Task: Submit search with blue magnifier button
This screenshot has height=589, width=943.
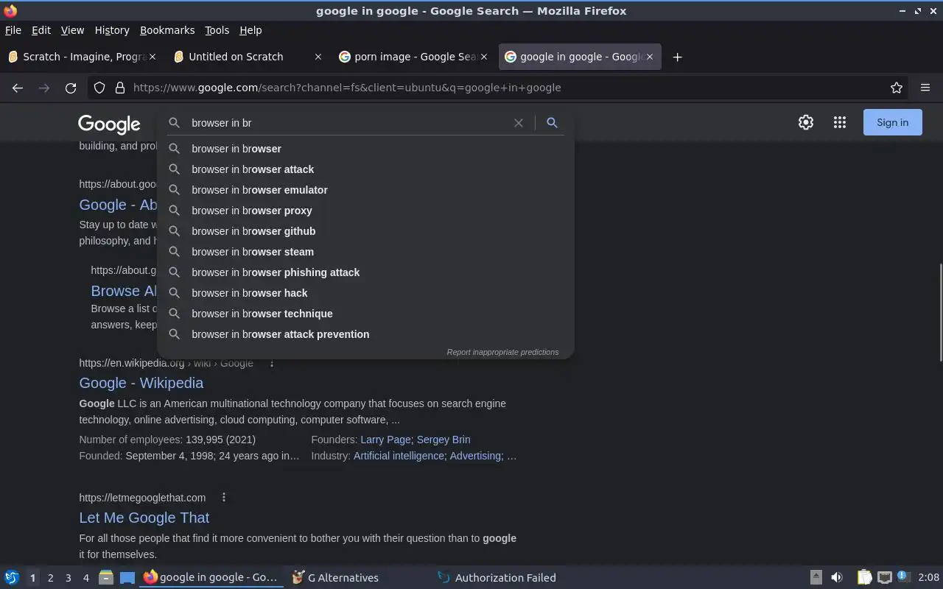Action: (x=552, y=123)
